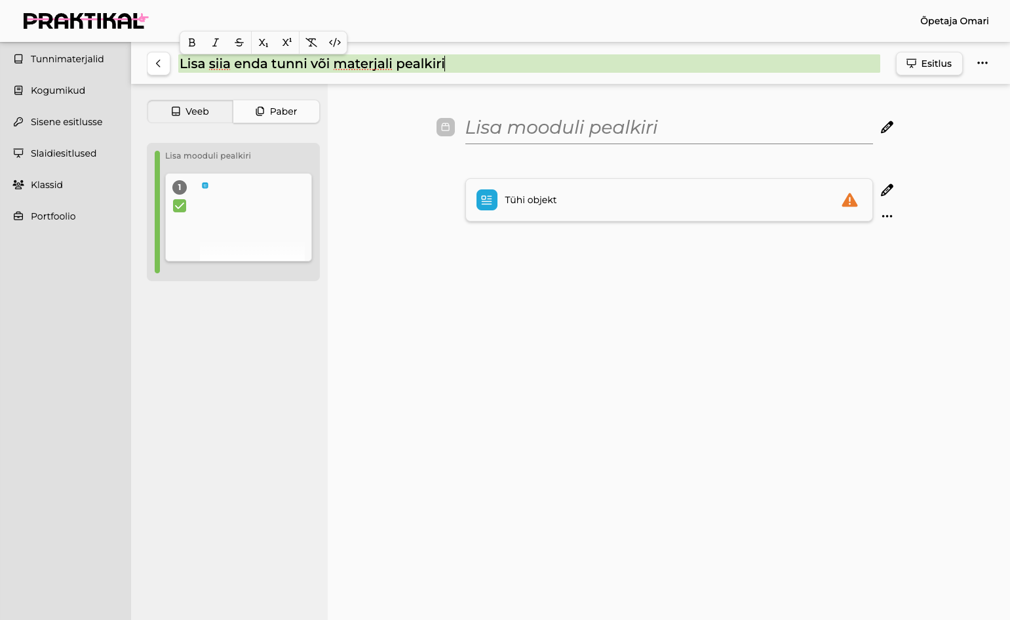Apply italic formatting
This screenshot has width=1010, height=620.
click(216, 43)
